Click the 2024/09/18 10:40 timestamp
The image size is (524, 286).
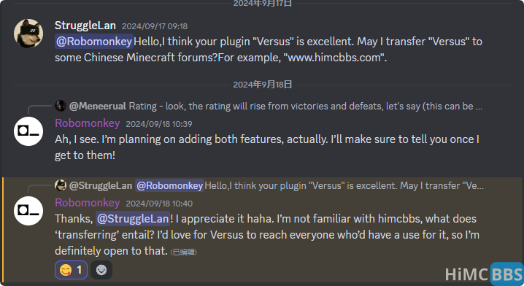point(159,204)
